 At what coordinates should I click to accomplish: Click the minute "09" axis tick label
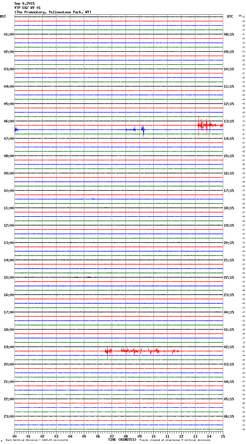(139, 436)
